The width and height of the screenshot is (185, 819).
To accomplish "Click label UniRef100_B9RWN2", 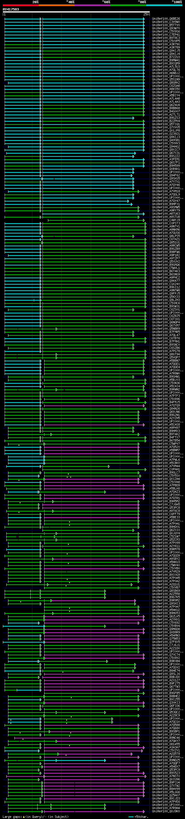I will pyautogui.click(x=166, y=390).
